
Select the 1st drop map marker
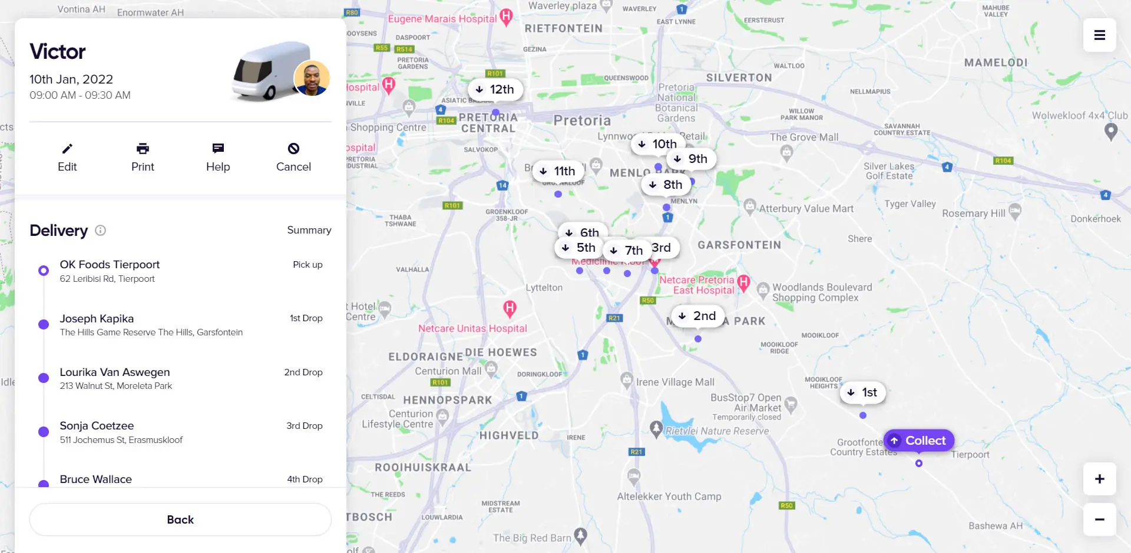[862, 392]
